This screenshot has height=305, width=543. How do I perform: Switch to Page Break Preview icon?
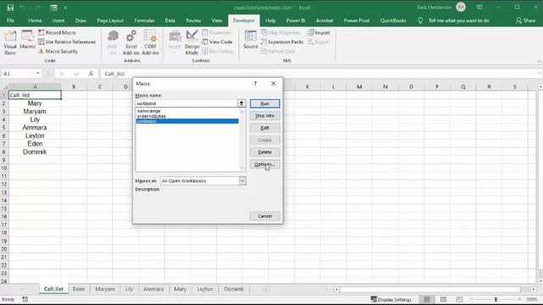pos(459,299)
